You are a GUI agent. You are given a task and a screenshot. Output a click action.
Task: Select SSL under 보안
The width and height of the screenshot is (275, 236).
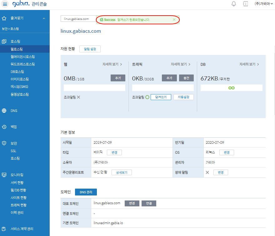pos(13,151)
